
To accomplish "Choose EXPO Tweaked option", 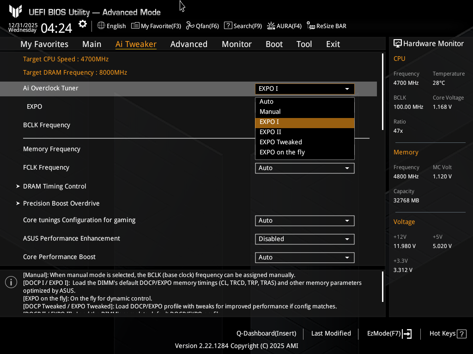I will point(281,142).
